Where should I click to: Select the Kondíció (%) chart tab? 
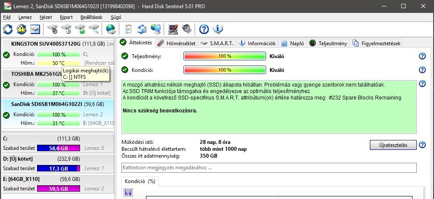[140, 182]
